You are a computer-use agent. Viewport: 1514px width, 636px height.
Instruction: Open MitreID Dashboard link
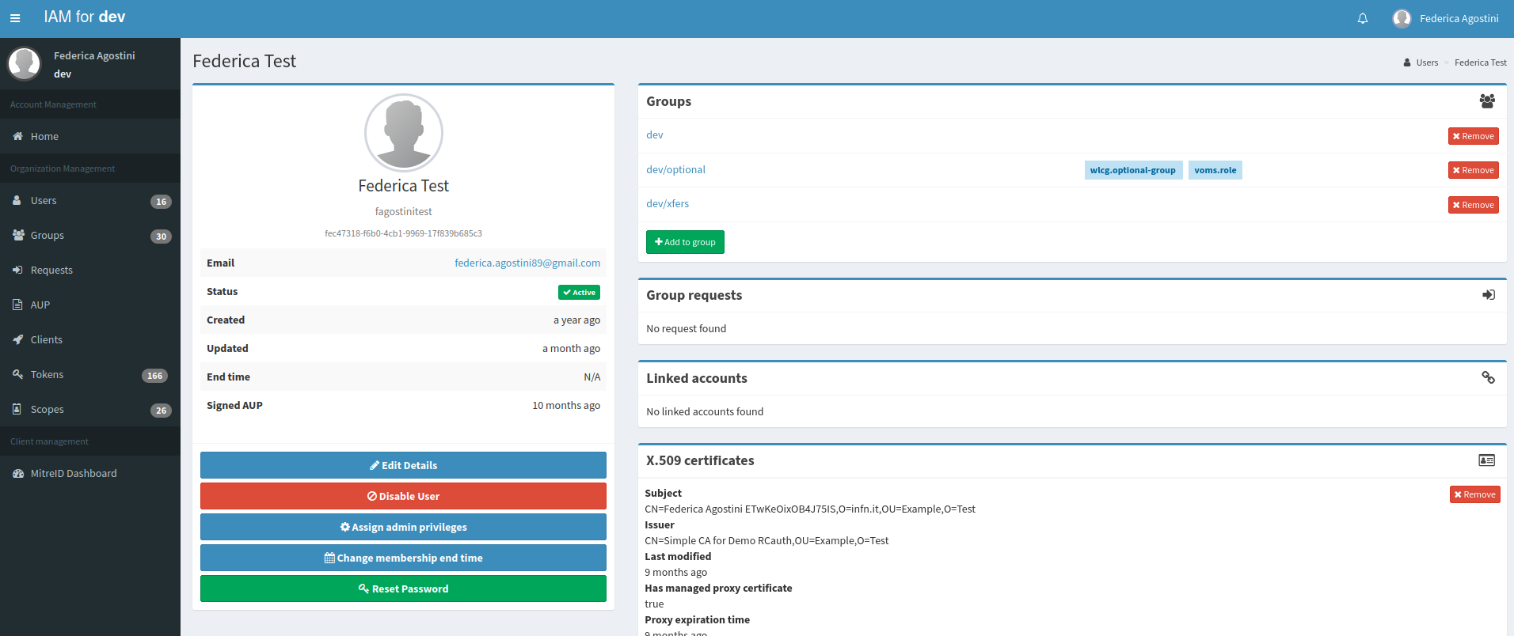coord(90,473)
